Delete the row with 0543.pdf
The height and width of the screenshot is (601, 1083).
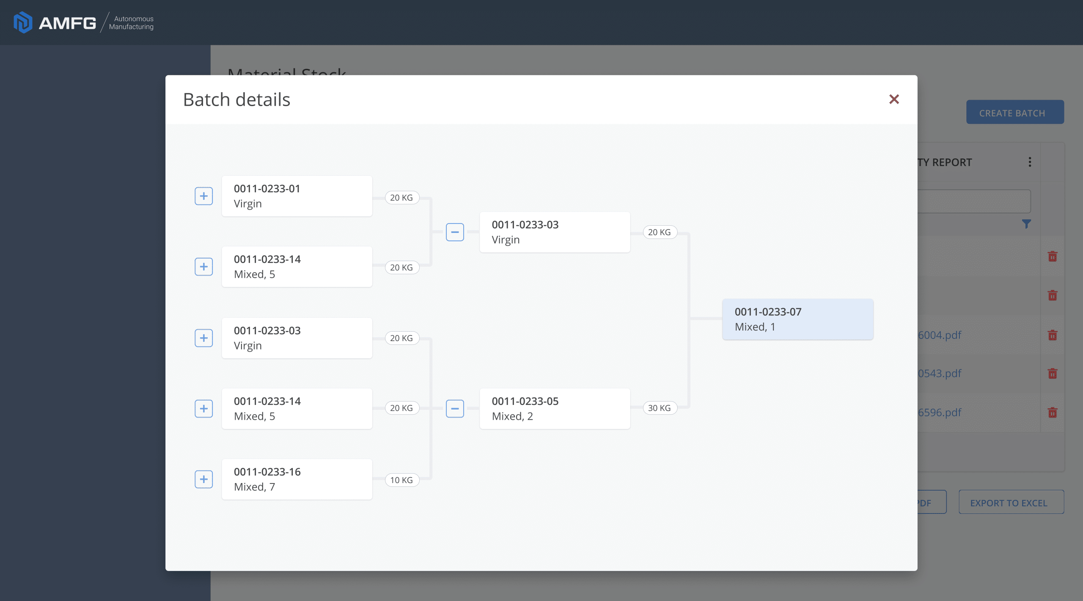tap(1053, 373)
